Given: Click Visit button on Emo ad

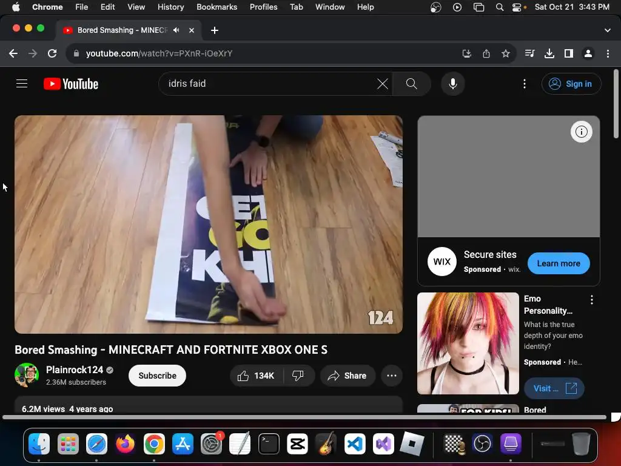Looking at the screenshot, I should [x=554, y=388].
